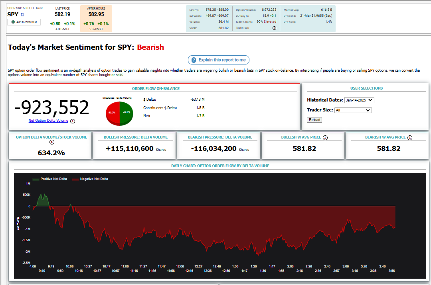Click the Bearish W Avg Price value 581.82
This screenshot has height=285, width=431.
pyautogui.click(x=389, y=148)
